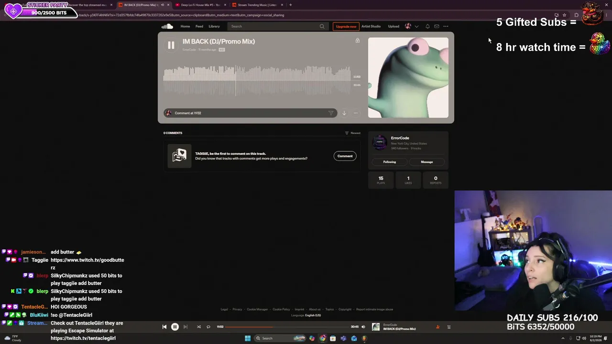Open Microsoft Store from the taskbar

point(333,338)
